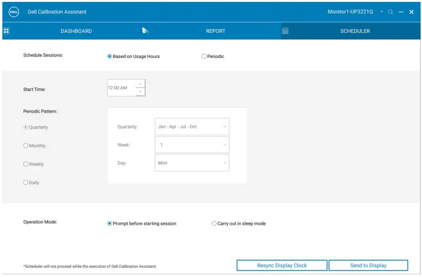The height and width of the screenshot is (277, 422).
Task: Open the Quarterly months dropdown
Action: point(192,126)
